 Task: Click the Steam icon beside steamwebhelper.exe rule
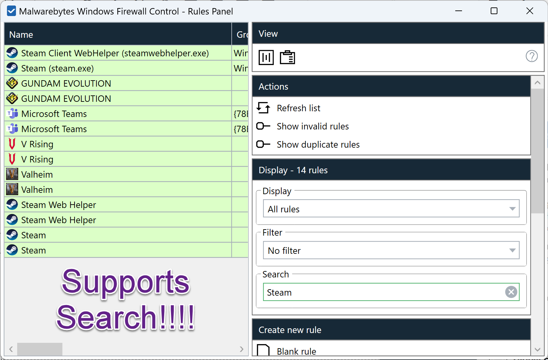[12, 53]
